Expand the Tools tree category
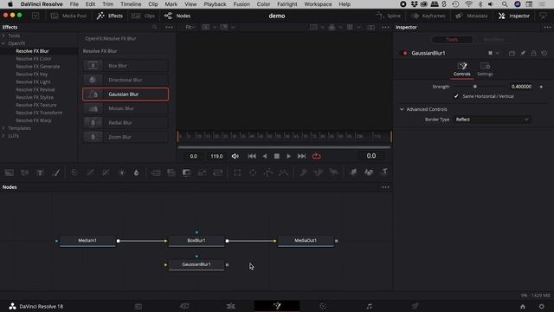Screen dimensions: 554x312 tap(3, 36)
